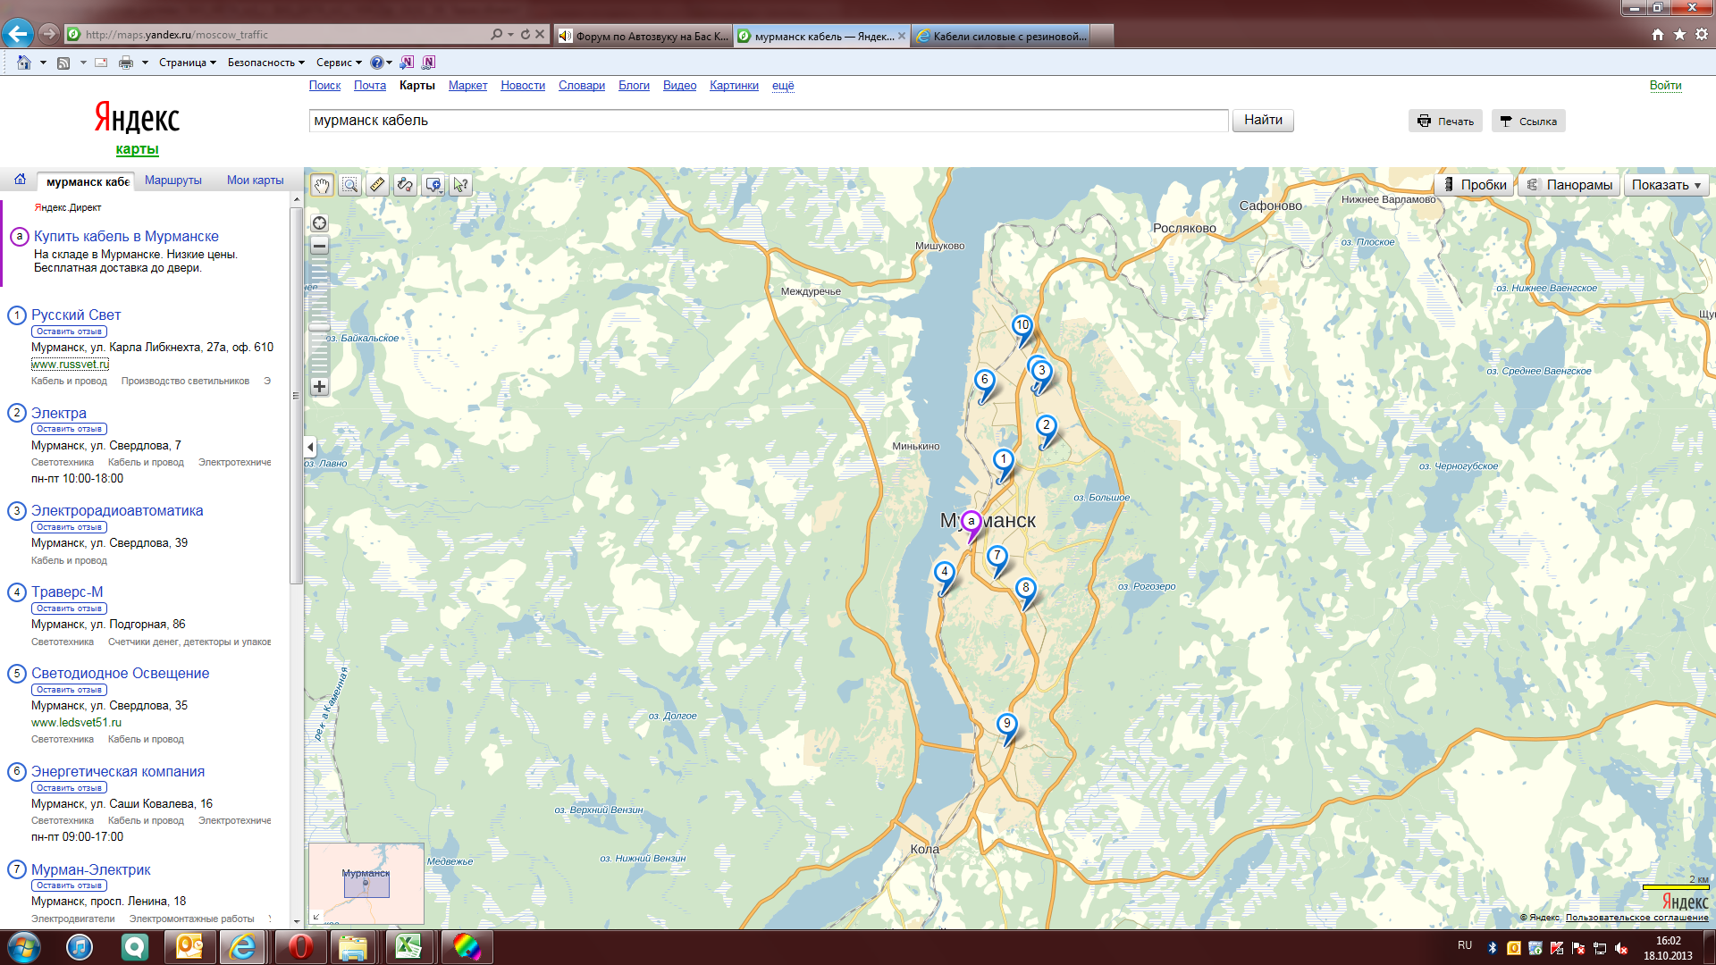Open address bar search dropdown arrow
1716x965 pixels.
click(x=510, y=35)
